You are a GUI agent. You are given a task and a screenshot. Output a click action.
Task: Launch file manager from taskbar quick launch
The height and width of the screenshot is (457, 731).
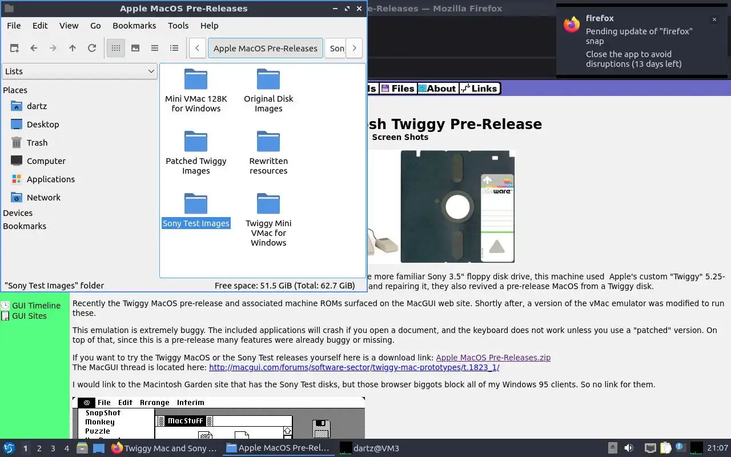[82, 448]
